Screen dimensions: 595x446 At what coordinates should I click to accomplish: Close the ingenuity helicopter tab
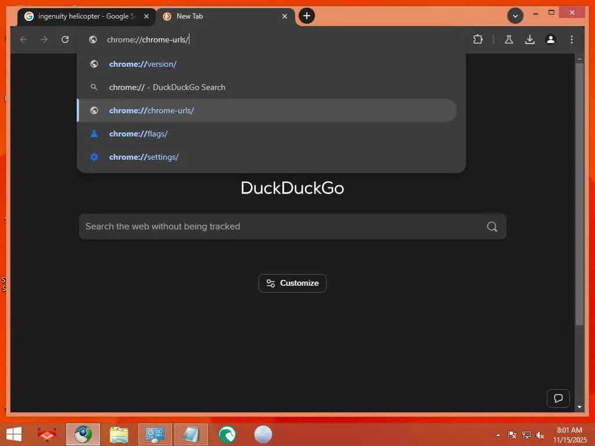(x=146, y=16)
